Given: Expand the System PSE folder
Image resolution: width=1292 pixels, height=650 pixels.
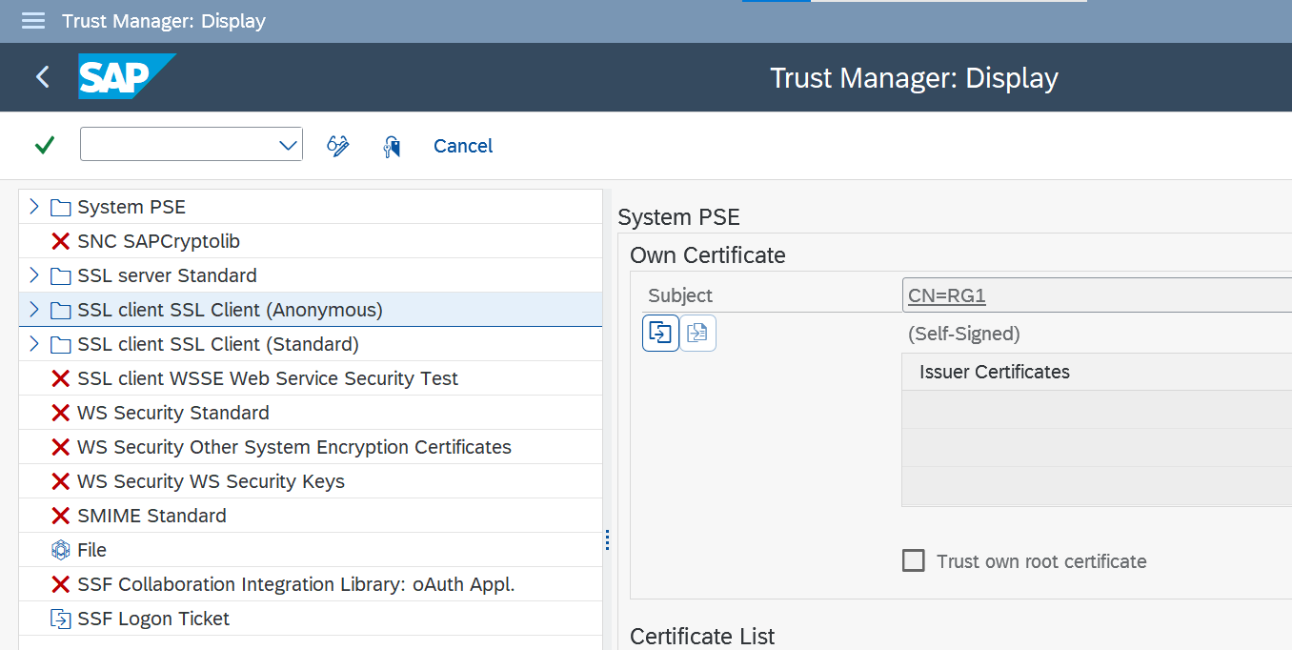Looking at the screenshot, I should [x=34, y=207].
